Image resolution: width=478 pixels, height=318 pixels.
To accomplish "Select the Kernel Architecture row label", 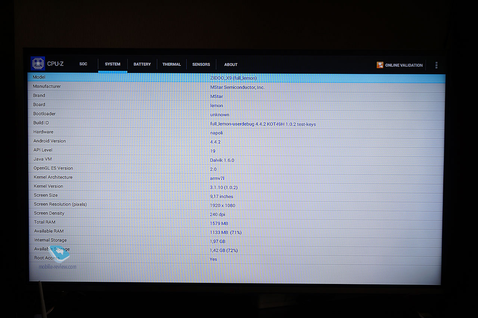I will click(53, 177).
